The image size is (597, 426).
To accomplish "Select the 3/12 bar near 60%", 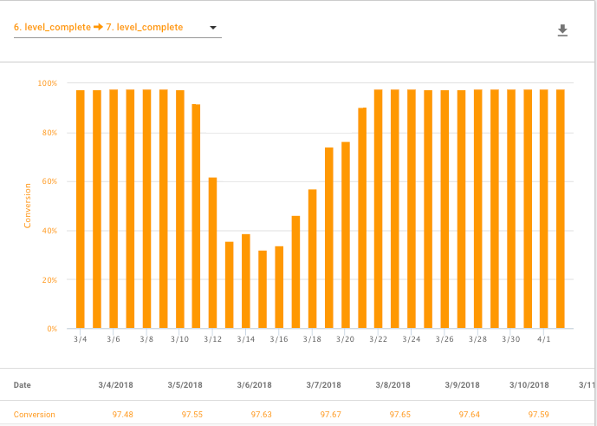I will pyautogui.click(x=212, y=252).
